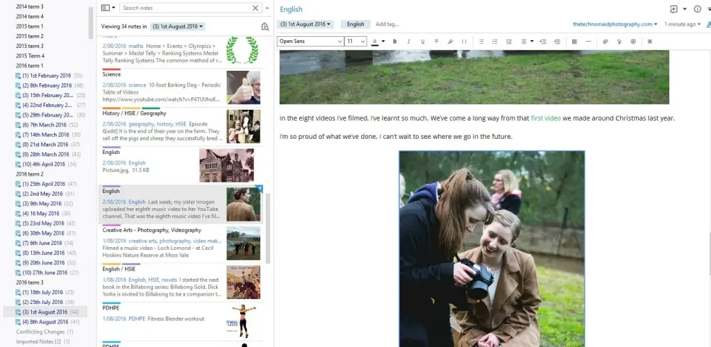Open the '1 minute ago' date dropdown

click(683, 24)
